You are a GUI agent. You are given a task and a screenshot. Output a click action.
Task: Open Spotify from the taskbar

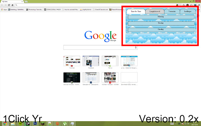click(20, 124)
